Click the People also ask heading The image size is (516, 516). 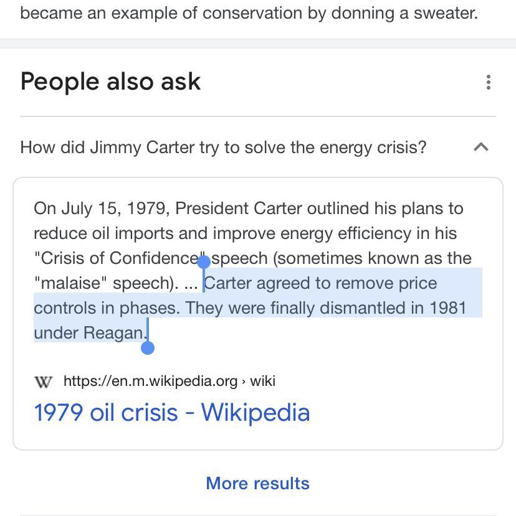point(110,82)
